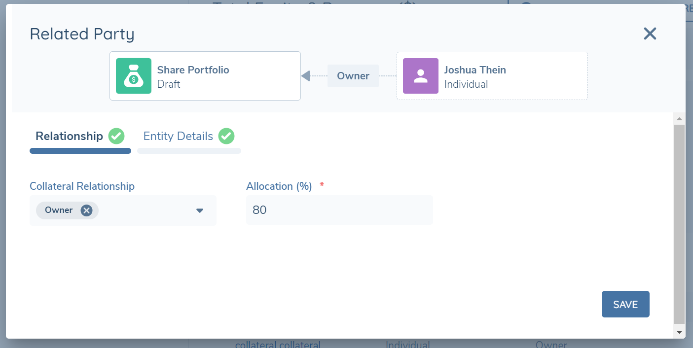Click the purple Joshua Thein person icon
Image resolution: width=693 pixels, height=348 pixels.
[421, 76]
